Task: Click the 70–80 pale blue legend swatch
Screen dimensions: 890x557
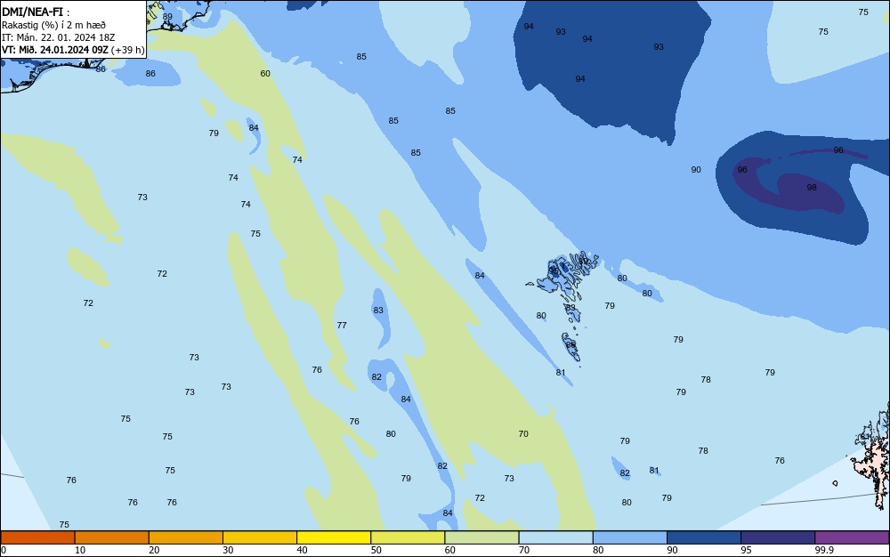Action: pyautogui.click(x=555, y=537)
